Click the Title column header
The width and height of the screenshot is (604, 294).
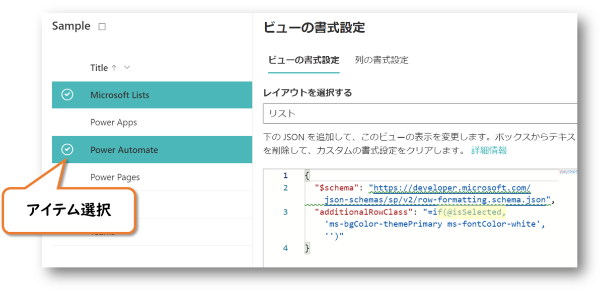(x=99, y=68)
